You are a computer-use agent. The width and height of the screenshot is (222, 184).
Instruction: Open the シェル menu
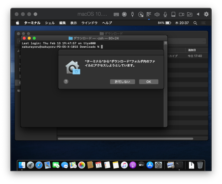tap(50, 23)
